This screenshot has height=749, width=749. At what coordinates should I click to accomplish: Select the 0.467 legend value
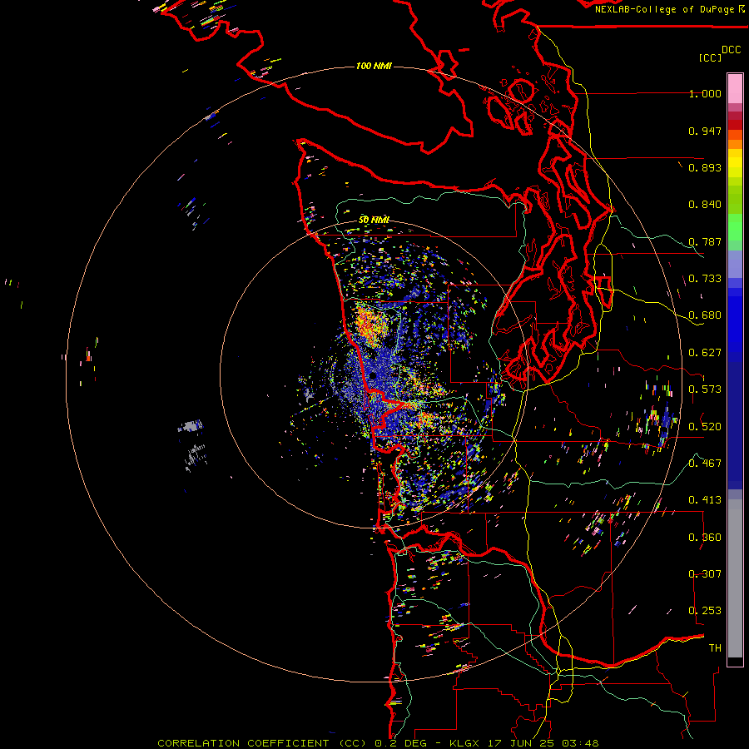click(x=705, y=463)
